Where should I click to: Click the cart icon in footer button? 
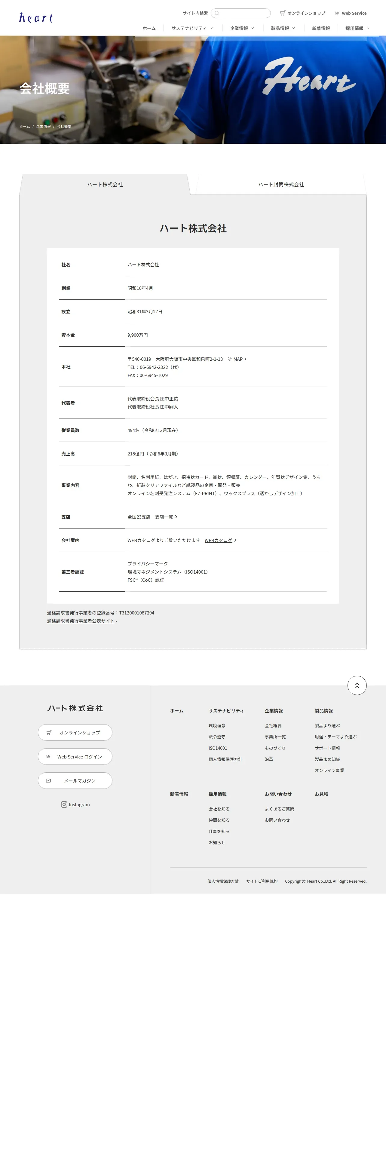click(49, 732)
